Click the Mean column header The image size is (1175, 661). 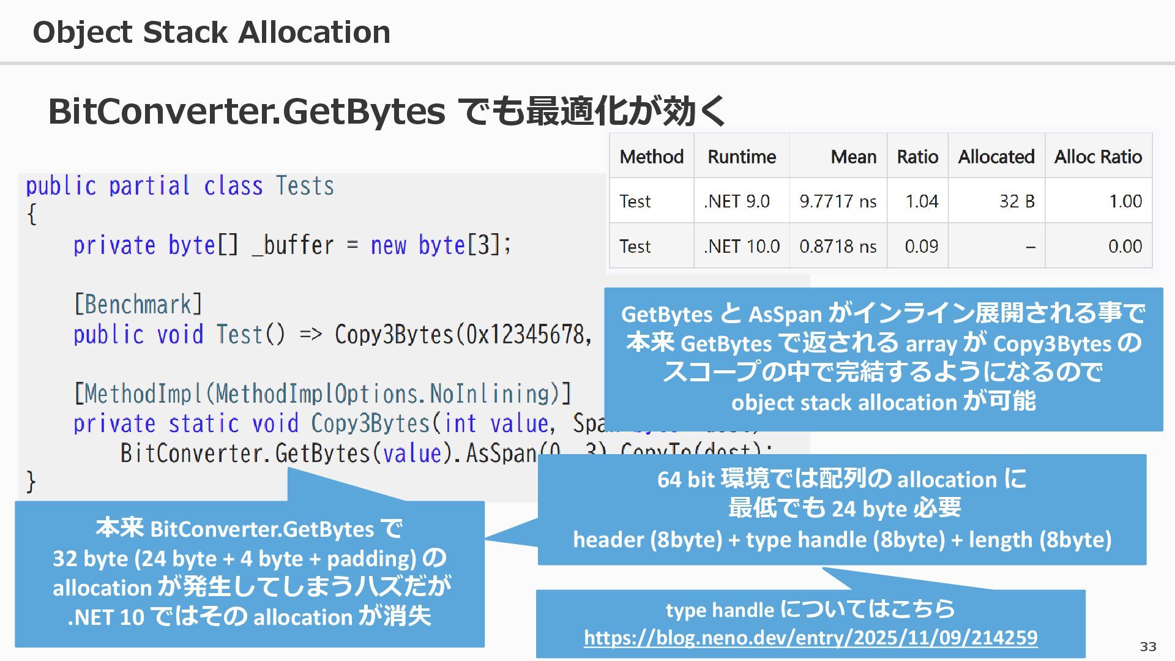coord(853,157)
